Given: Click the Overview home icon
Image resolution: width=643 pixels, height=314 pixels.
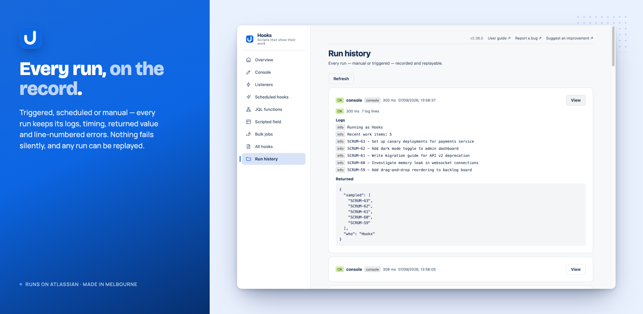Looking at the screenshot, I should point(248,60).
